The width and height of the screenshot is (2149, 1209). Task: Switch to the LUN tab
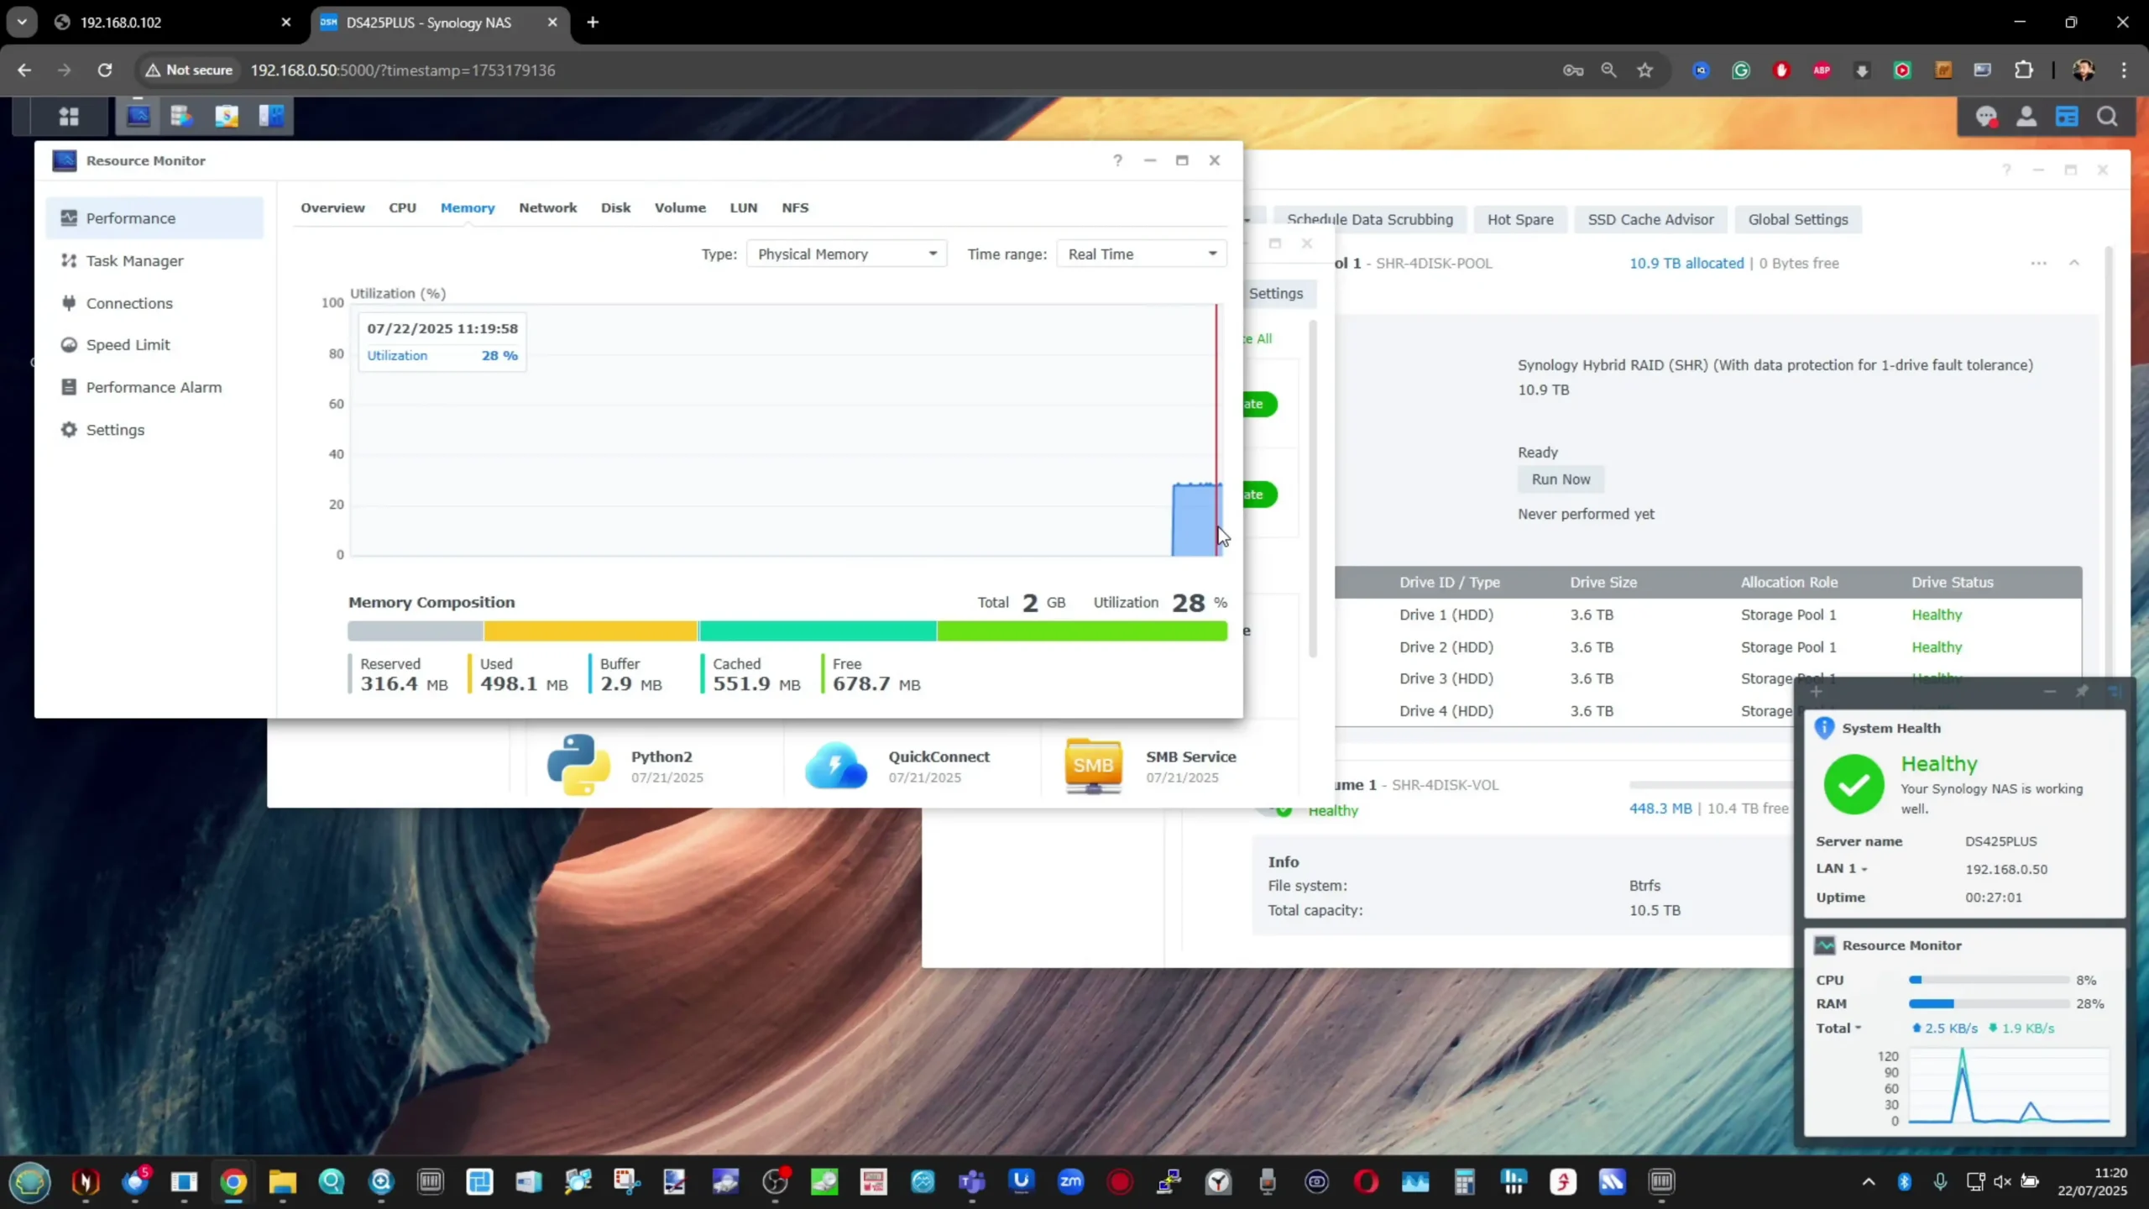[743, 207]
